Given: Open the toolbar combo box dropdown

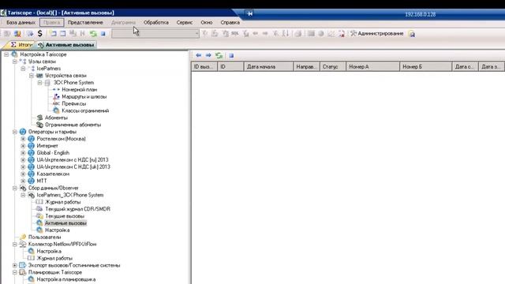Looking at the screenshot, I should pyautogui.click(x=196, y=33).
